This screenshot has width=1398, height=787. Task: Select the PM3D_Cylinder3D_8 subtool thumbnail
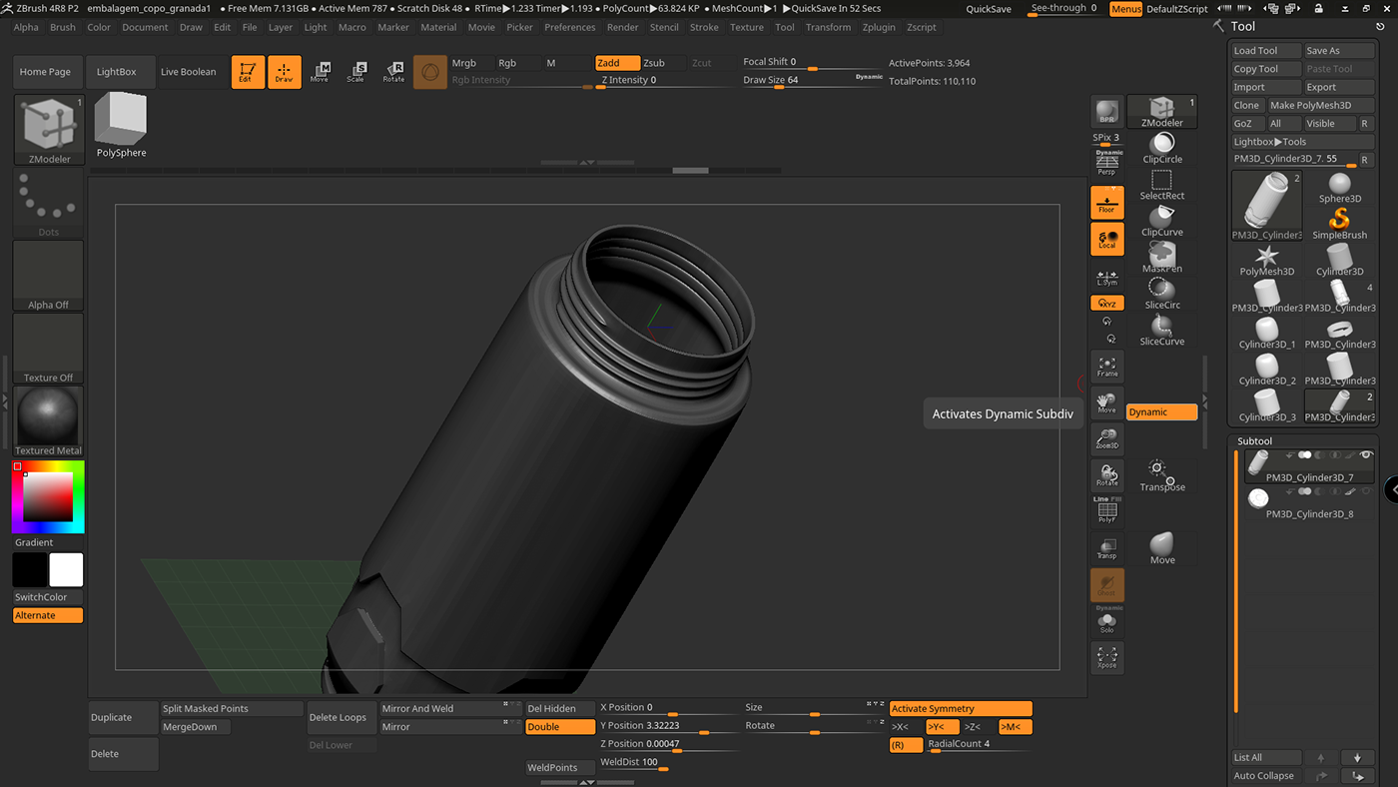coord(1257,498)
